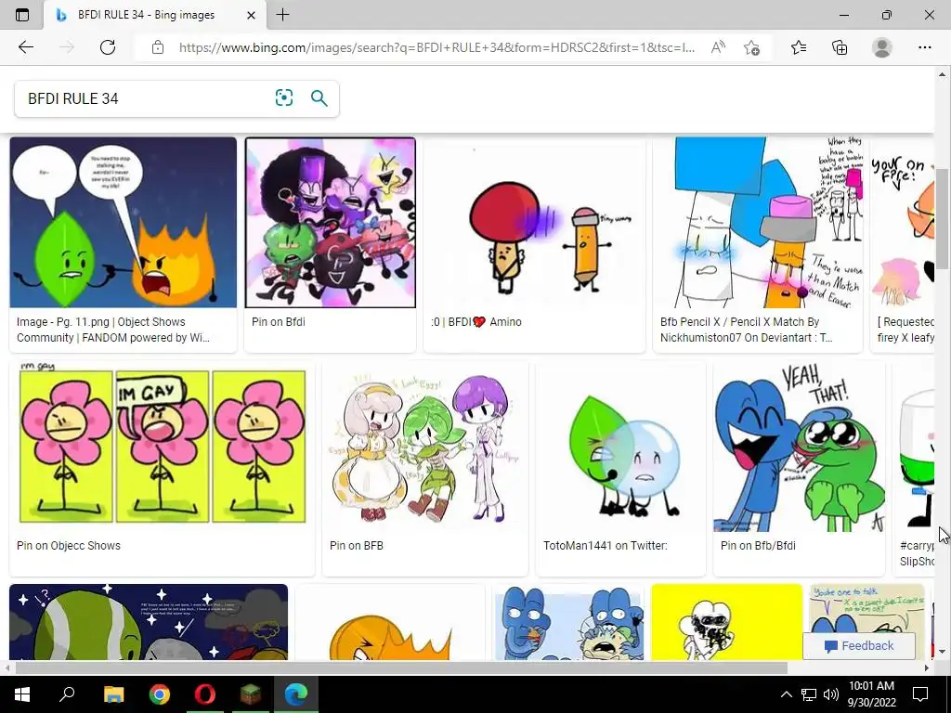This screenshot has width=951, height=713.
Task: Click the 'Pin on Bfb/Bfdi' caption
Action: pyautogui.click(x=758, y=546)
